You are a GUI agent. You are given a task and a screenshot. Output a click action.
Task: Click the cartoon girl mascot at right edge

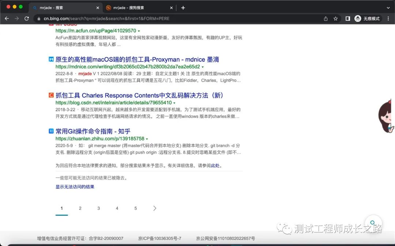tap(387, 116)
